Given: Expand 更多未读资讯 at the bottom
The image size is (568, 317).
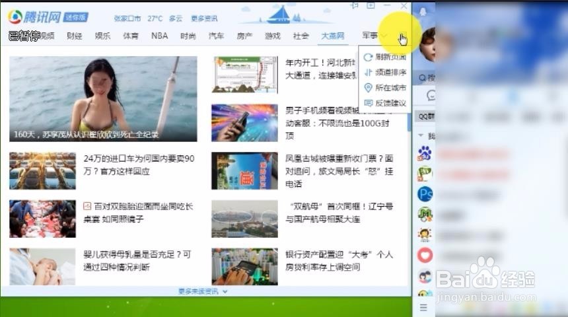Looking at the screenshot, I should click(203, 291).
